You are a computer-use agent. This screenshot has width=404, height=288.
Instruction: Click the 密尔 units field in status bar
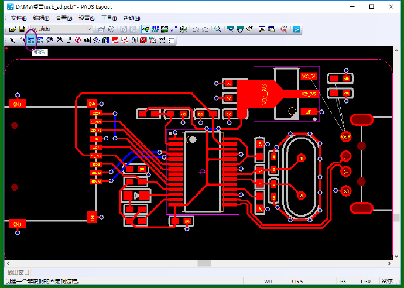[388, 282]
